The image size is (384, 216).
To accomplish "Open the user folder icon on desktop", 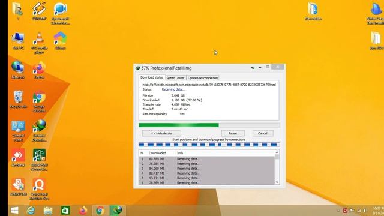I will (18, 10).
